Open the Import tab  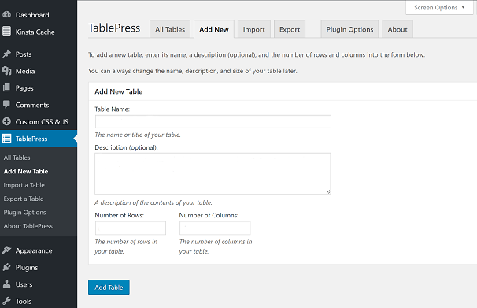click(254, 29)
